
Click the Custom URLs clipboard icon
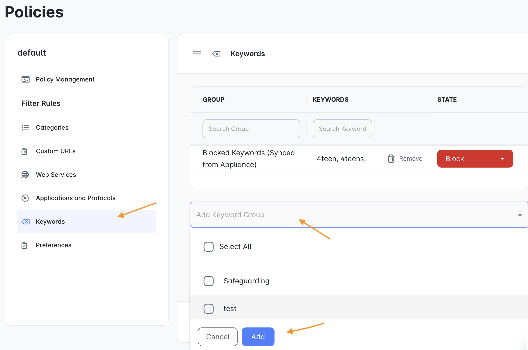(x=24, y=151)
